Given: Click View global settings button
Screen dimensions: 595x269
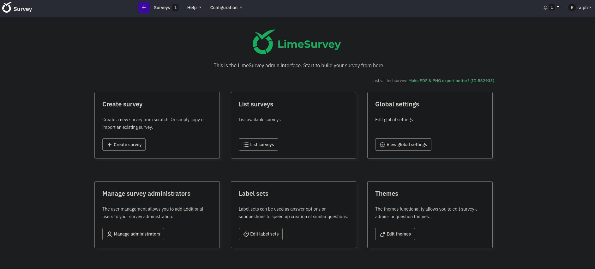Looking at the screenshot, I should [403, 145].
